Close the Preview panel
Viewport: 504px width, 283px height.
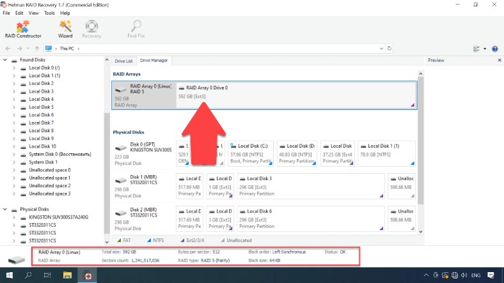tap(500, 60)
